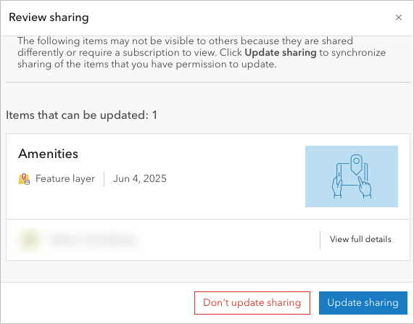The width and height of the screenshot is (414, 324).
Task: Click the blurred owner avatar icon
Action: pyautogui.click(x=30, y=240)
